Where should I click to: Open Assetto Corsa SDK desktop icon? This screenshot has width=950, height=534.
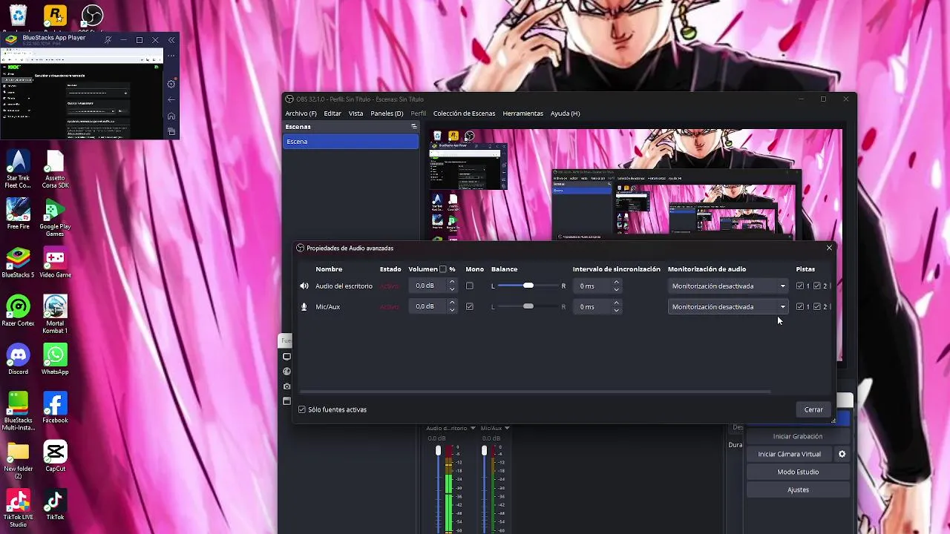(x=55, y=169)
